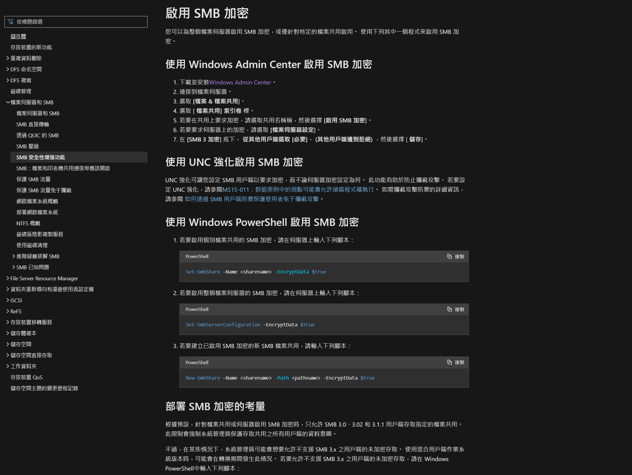
Task: Copy the New-SmbShare code block
Action: [456, 362]
